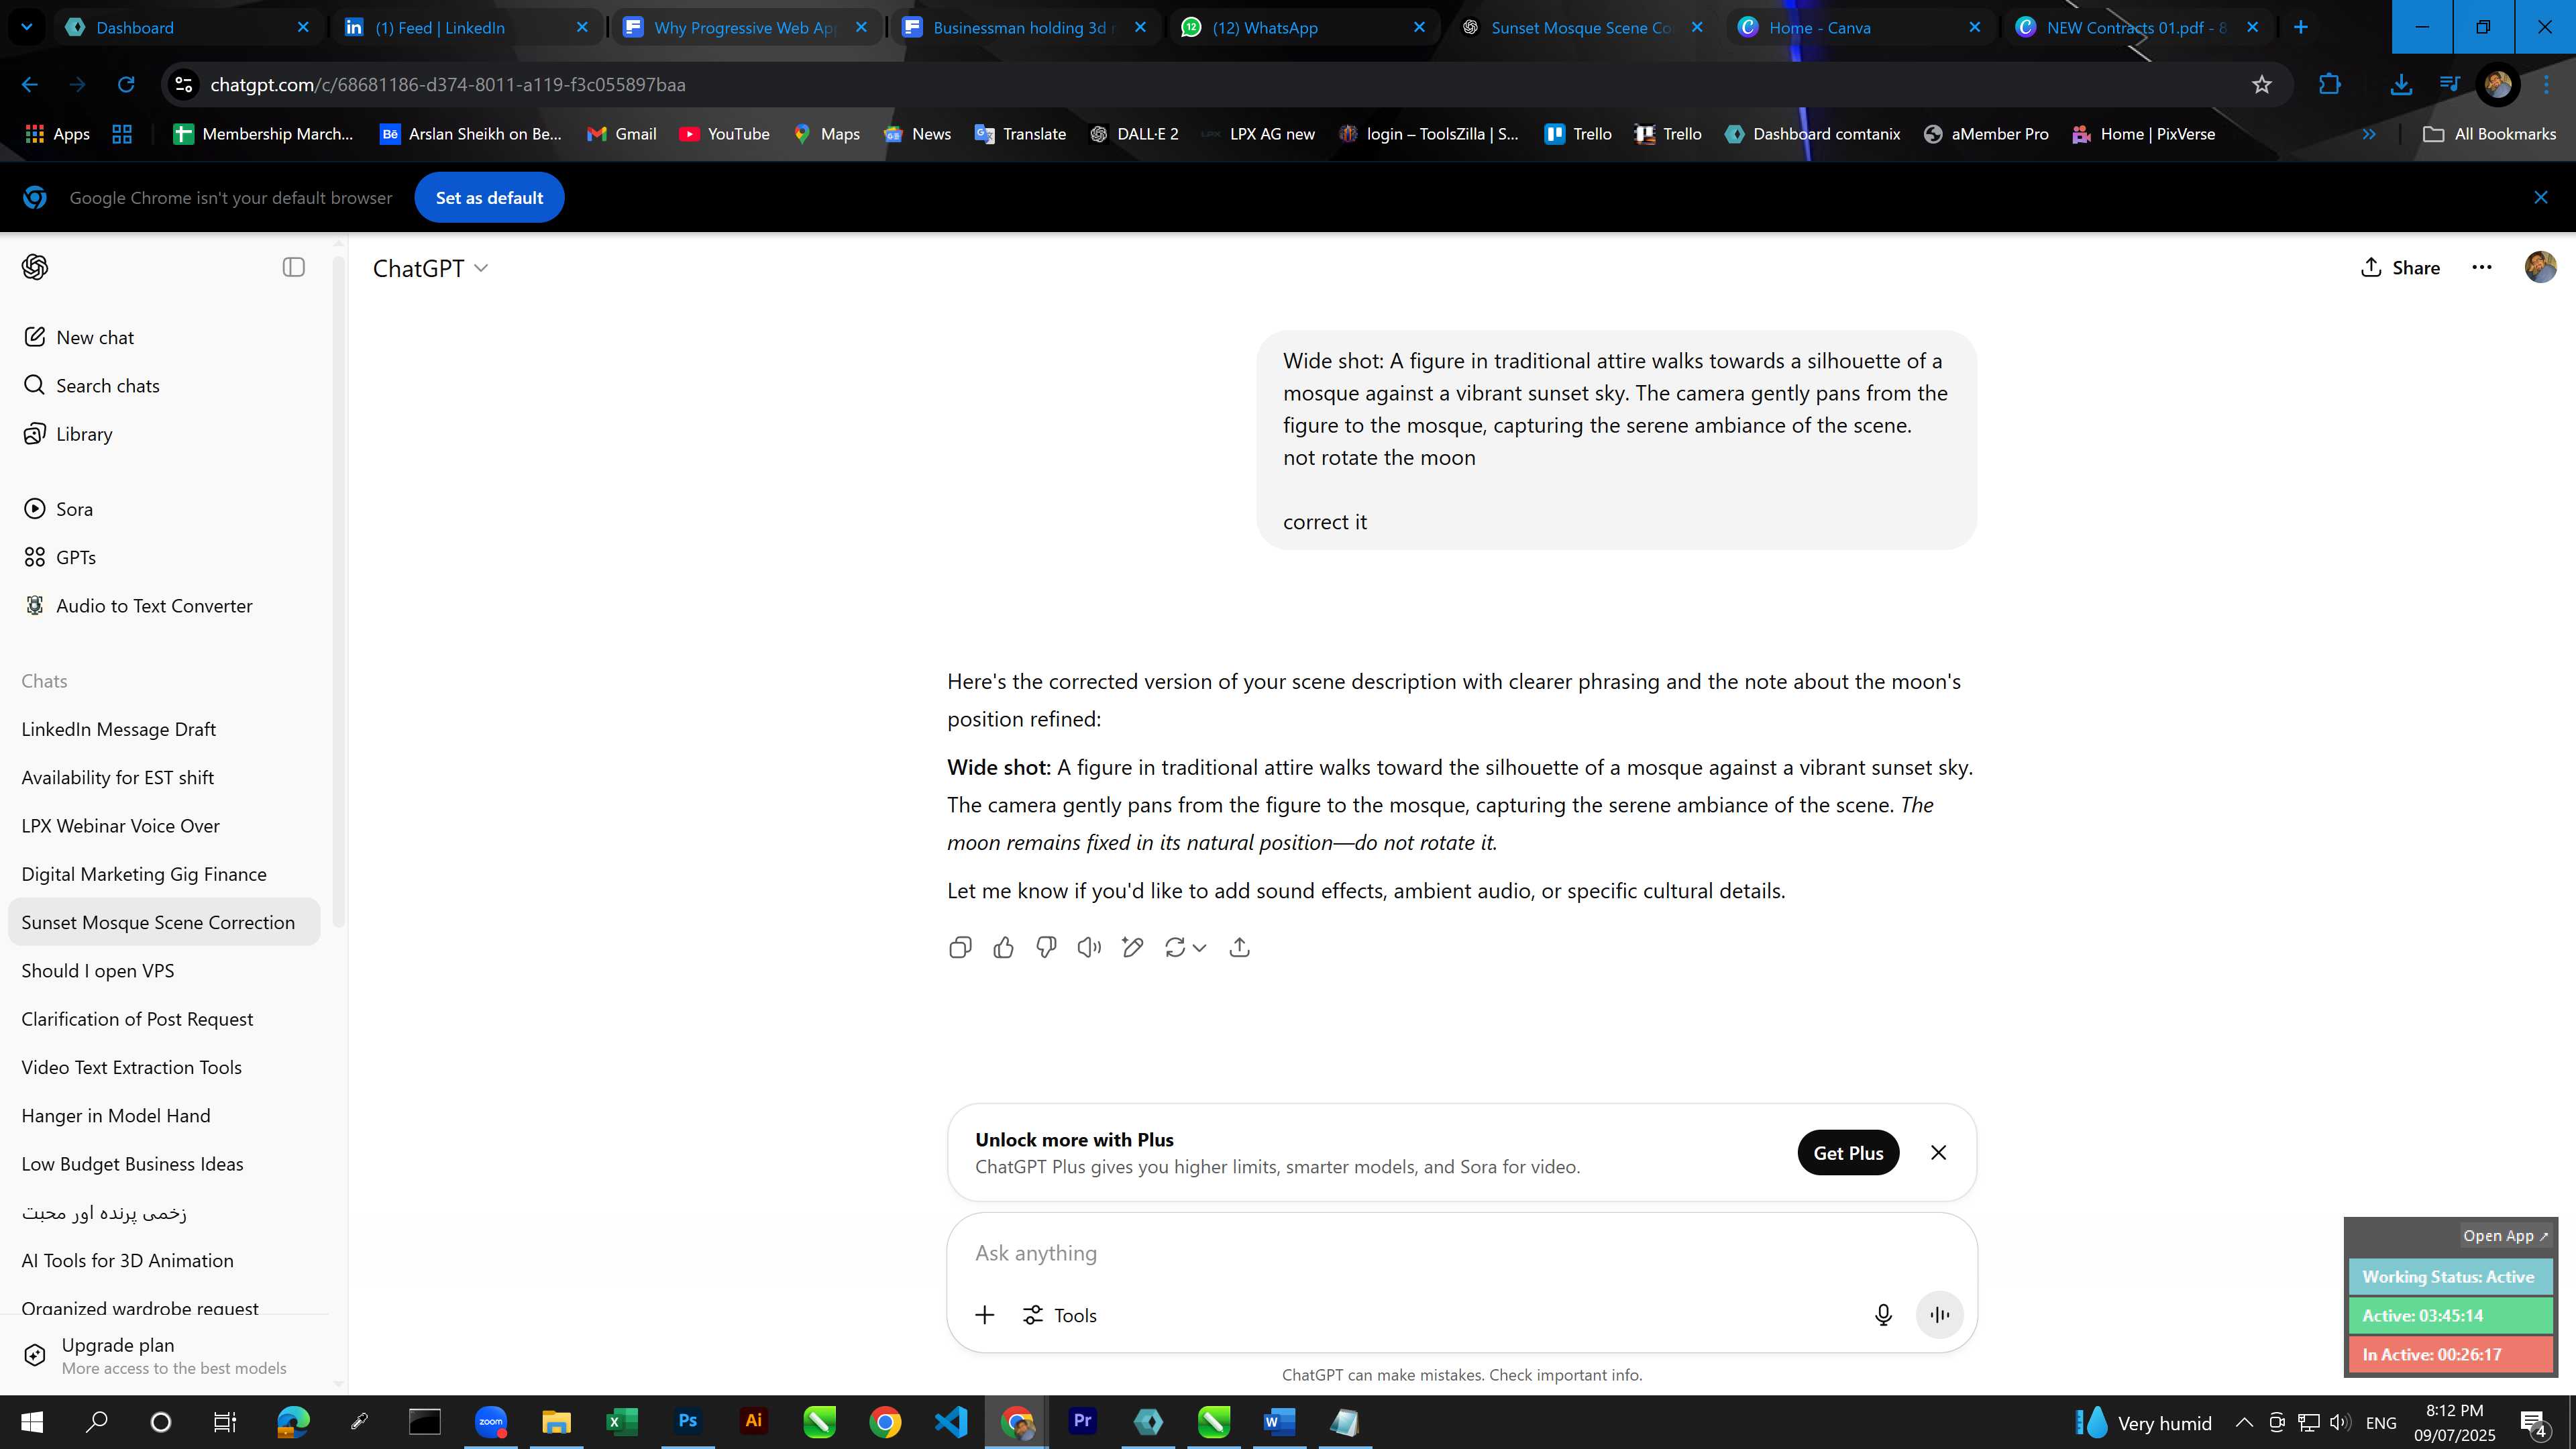Click the dictate microphone icon
The height and width of the screenshot is (1449, 2576).
tap(1883, 1315)
